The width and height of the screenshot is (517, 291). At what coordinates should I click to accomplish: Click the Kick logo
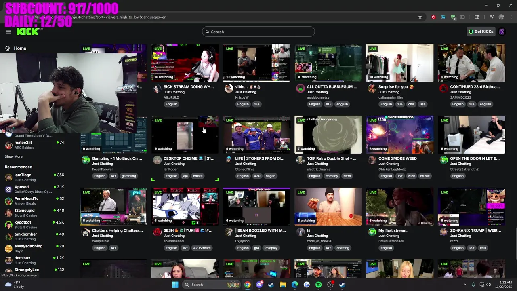coord(29,32)
